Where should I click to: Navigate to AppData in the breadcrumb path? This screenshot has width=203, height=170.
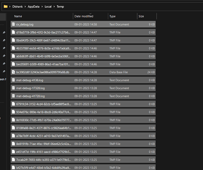(33, 6)
